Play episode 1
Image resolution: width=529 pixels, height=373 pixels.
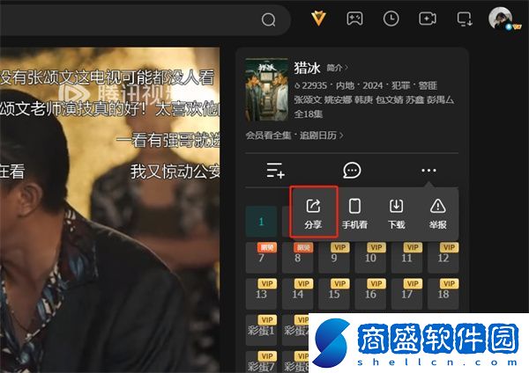pos(262,222)
